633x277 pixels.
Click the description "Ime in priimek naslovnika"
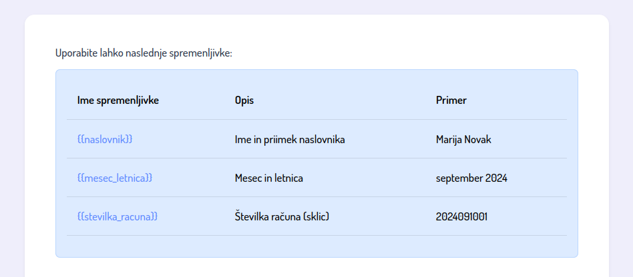pos(289,139)
